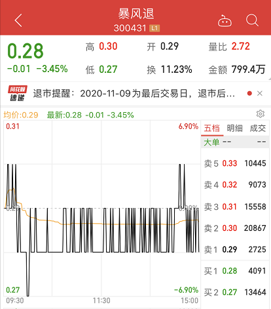The height and width of the screenshot is (309, 271).
Task: Tap the intraday chart at 11:30
Action: 101,208
